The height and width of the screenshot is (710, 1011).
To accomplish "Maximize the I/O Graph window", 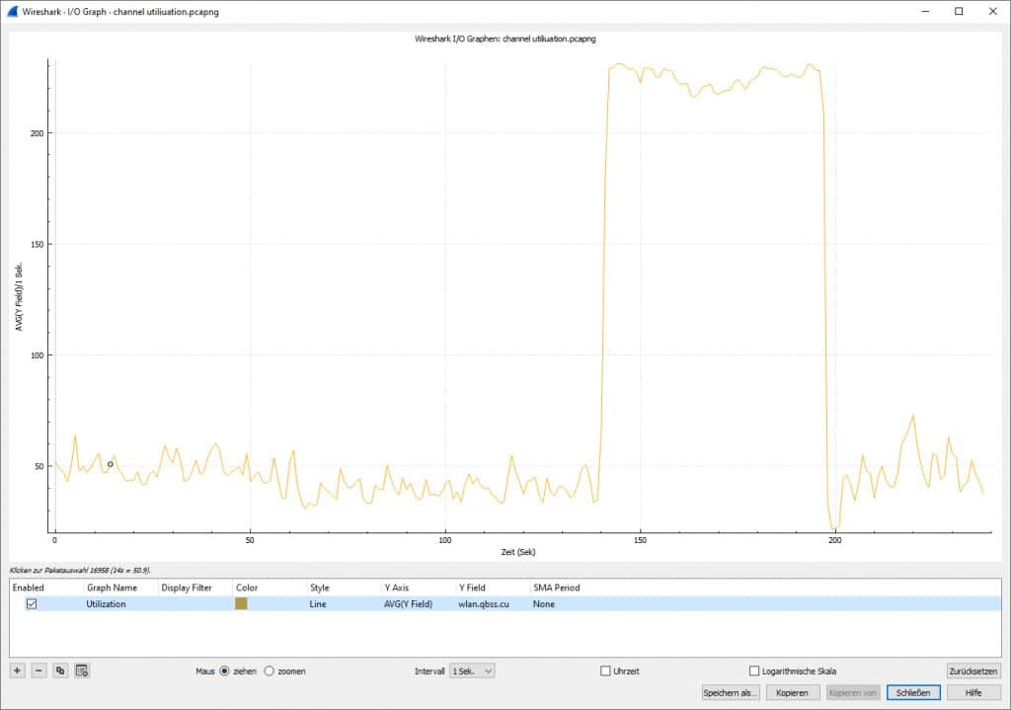I will point(959,11).
